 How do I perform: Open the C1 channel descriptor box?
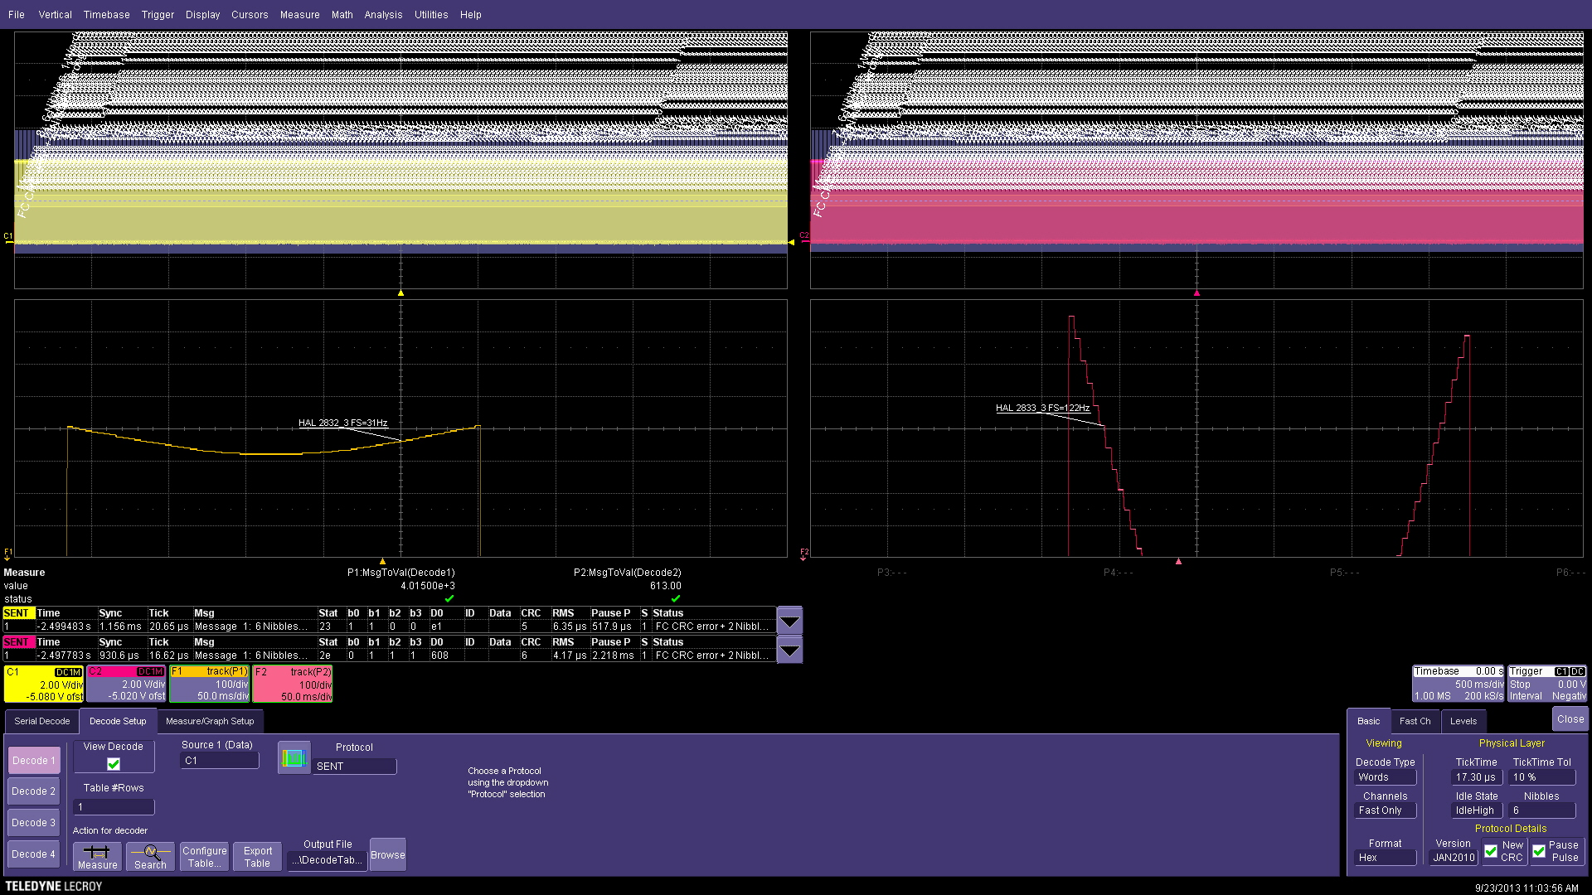[x=44, y=684]
